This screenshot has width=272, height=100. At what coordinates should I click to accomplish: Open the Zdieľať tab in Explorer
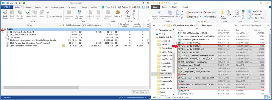174,7
